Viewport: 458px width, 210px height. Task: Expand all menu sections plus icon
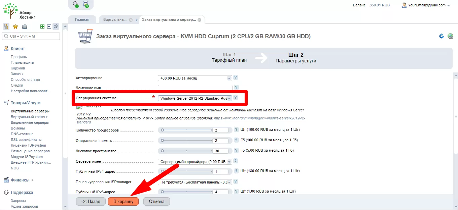(42, 27)
